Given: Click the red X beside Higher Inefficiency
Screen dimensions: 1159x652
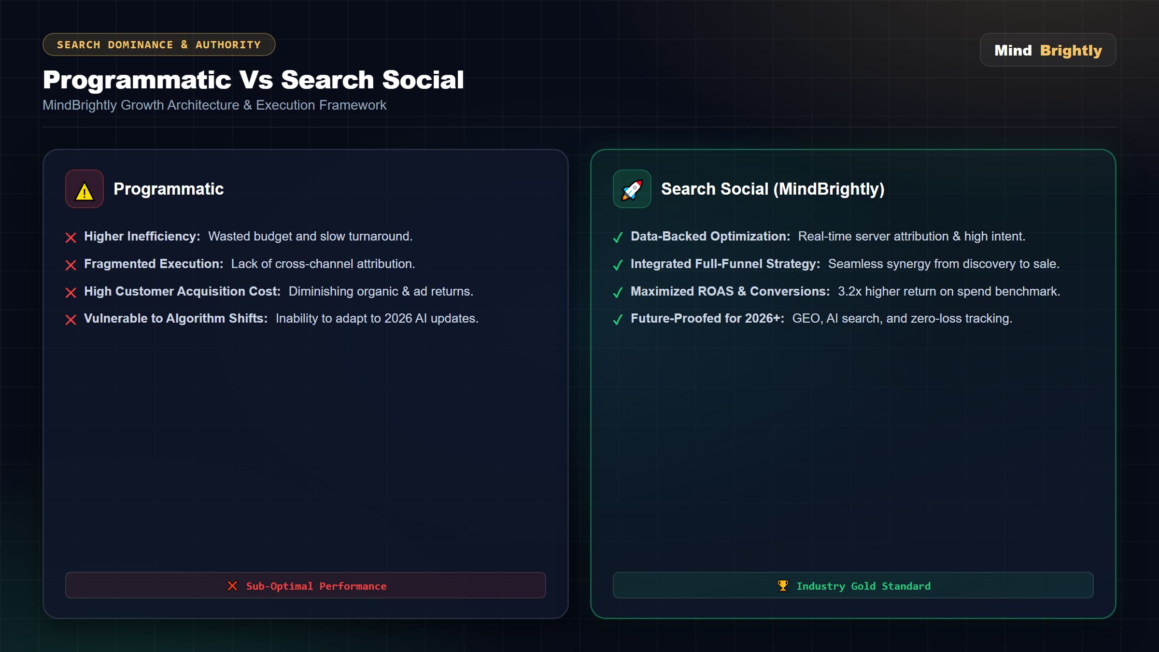Looking at the screenshot, I should pyautogui.click(x=71, y=238).
